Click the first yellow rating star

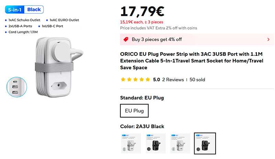pos(123,79)
